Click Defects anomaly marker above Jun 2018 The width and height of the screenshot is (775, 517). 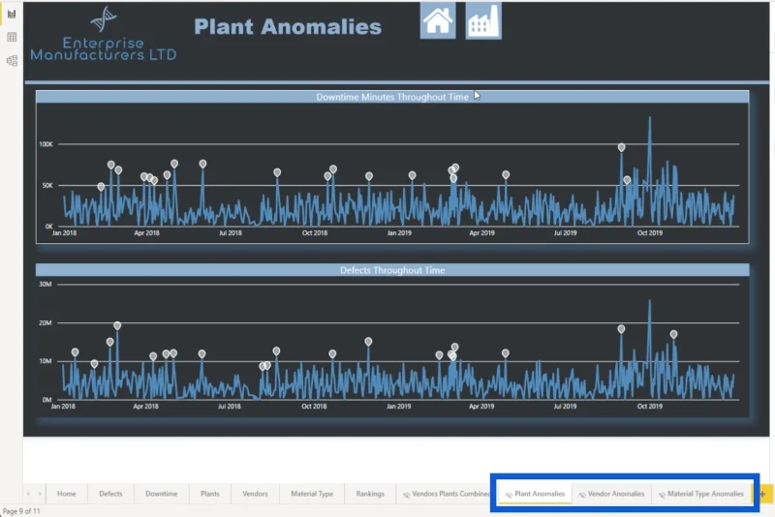tap(201, 354)
